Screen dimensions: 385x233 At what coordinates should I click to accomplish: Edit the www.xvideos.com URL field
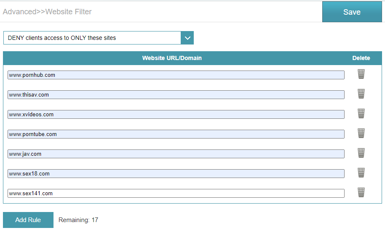click(176, 114)
